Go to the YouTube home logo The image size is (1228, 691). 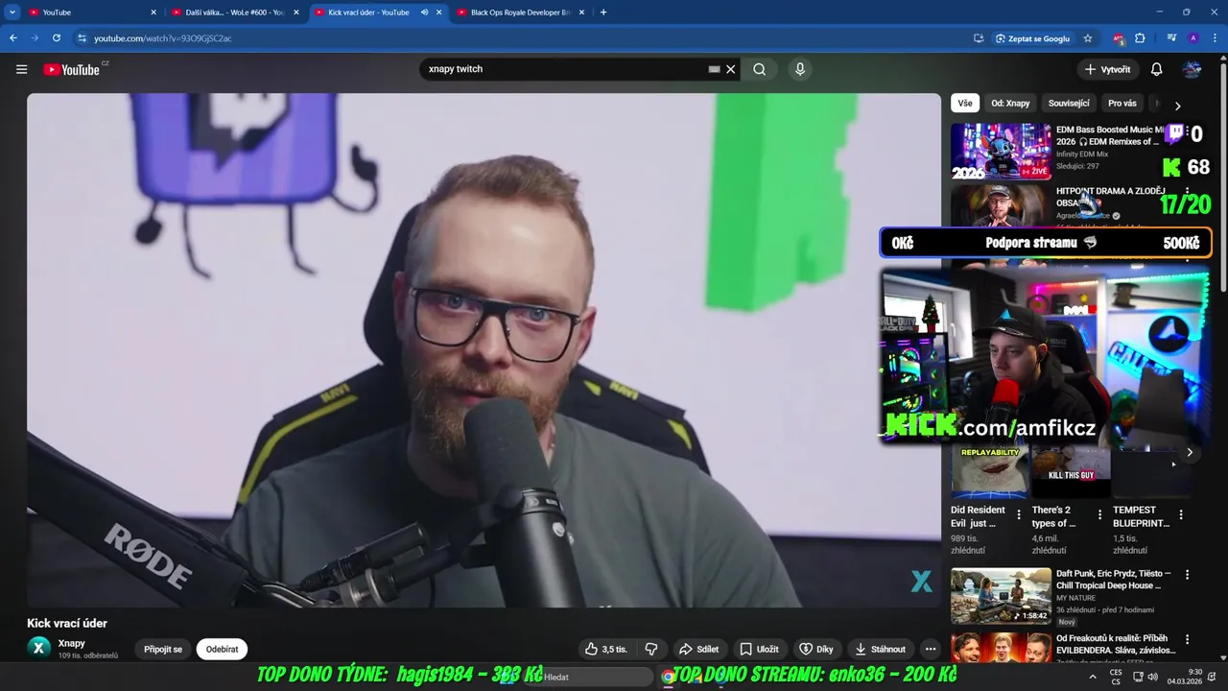coord(71,69)
